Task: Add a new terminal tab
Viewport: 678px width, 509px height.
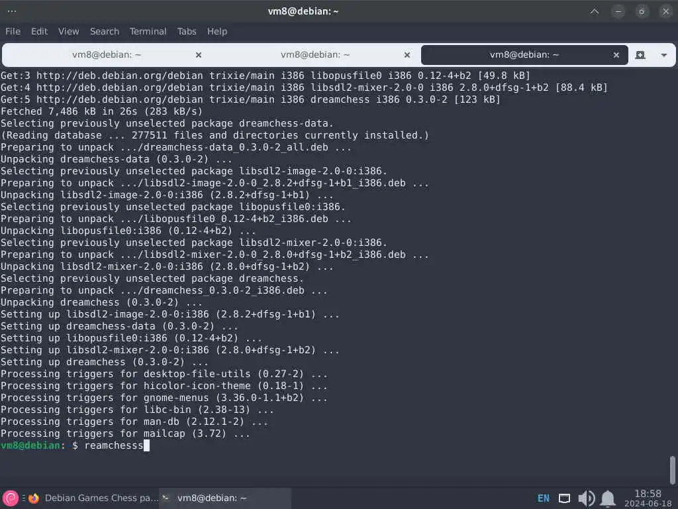Action: click(640, 55)
